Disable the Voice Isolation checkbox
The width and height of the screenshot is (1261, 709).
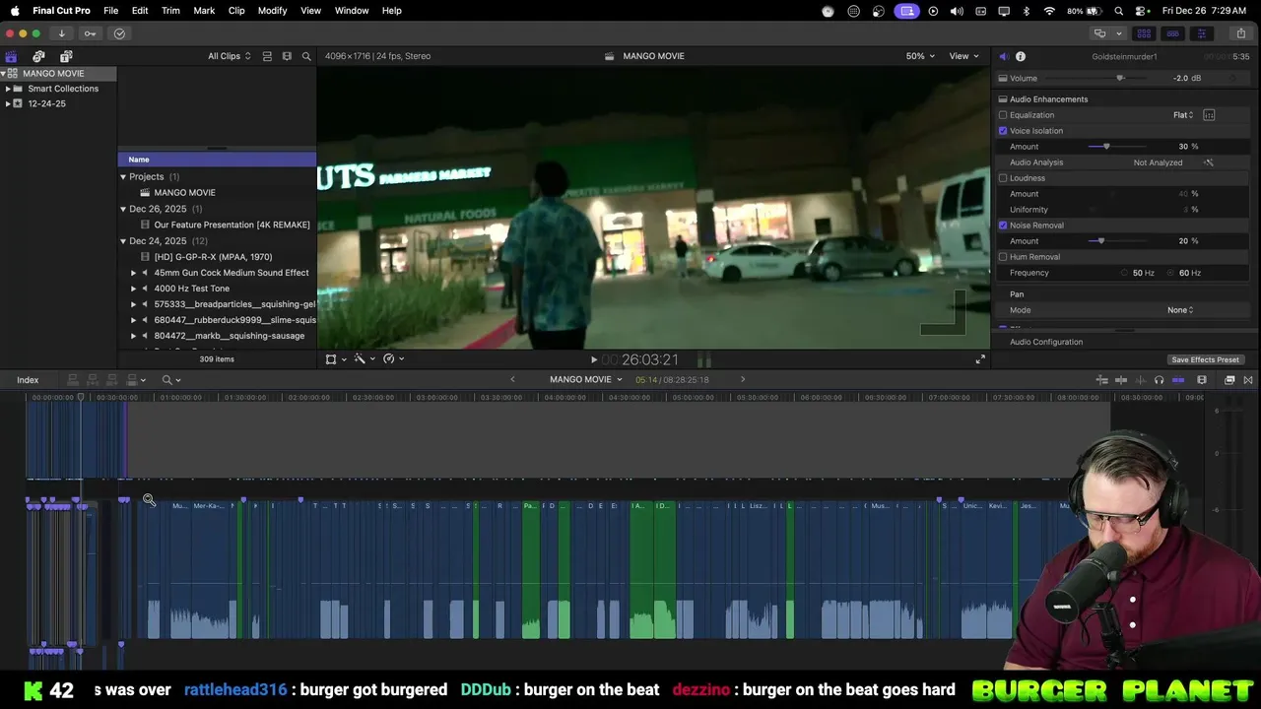[x=1003, y=131]
